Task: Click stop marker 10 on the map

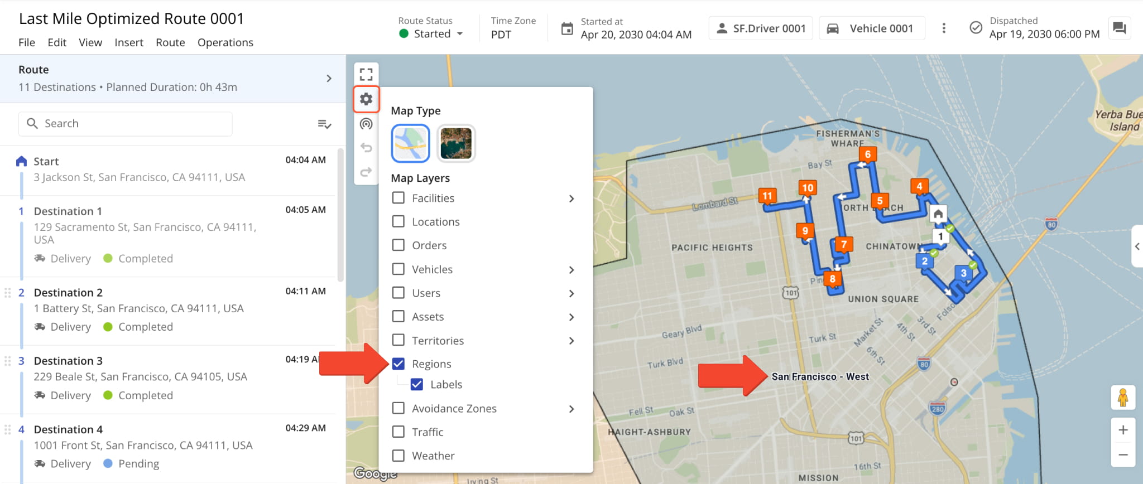Action: tap(808, 188)
